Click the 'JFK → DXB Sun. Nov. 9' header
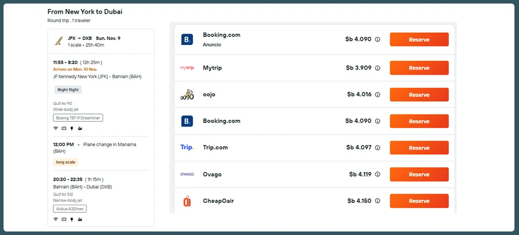The width and height of the screenshot is (519, 235). [94, 38]
